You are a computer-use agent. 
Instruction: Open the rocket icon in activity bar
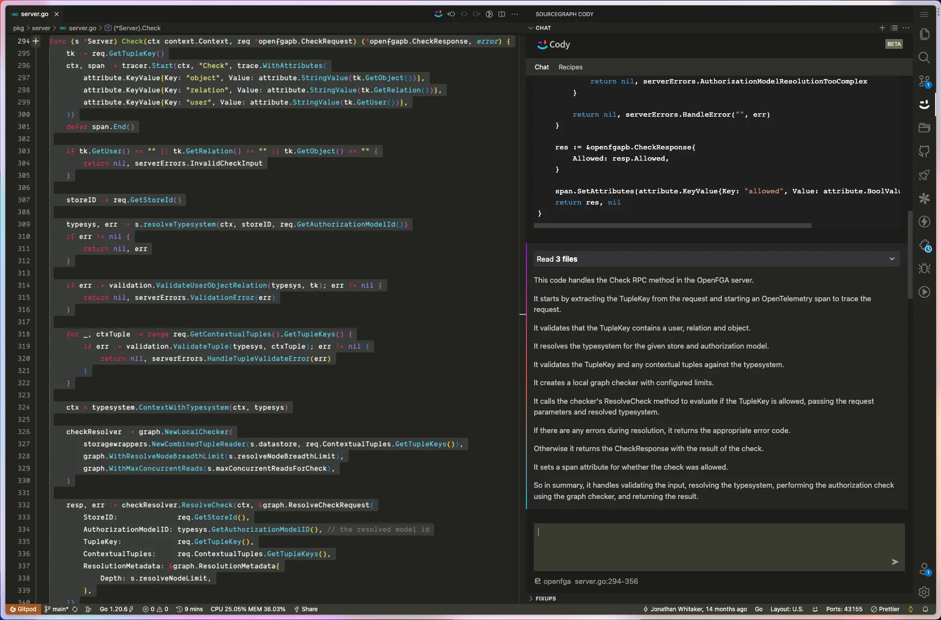click(924, 175)
